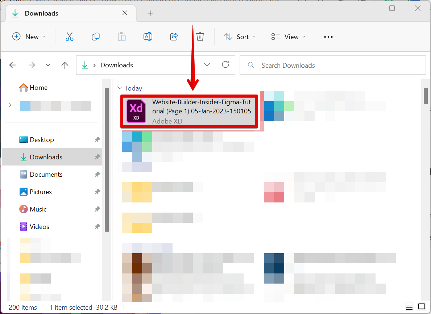Click the Rename icon in toolbar
Viewport: 431px width, 314px height.
[x=148, y=37]
